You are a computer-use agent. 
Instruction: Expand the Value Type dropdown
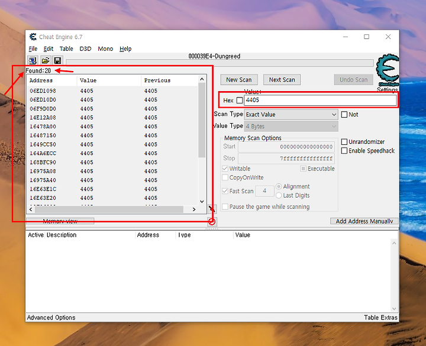point(291,127)
